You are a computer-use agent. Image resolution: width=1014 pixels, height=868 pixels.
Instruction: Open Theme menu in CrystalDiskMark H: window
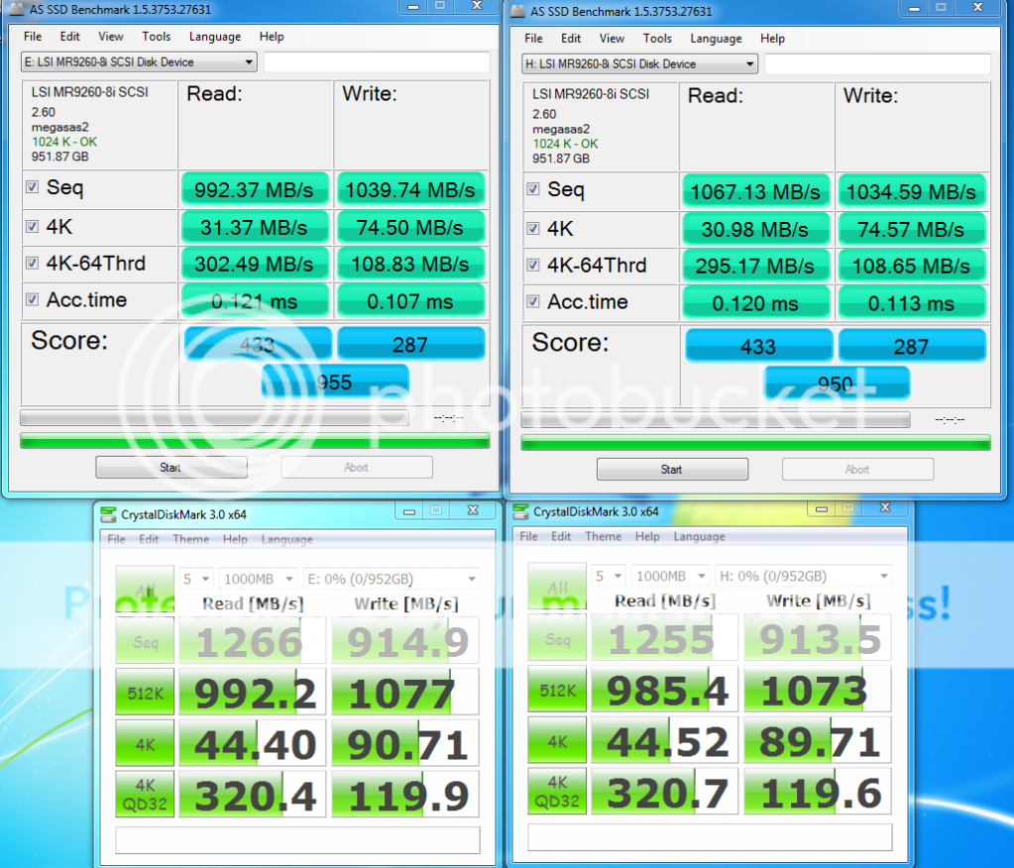pos(604,536)
